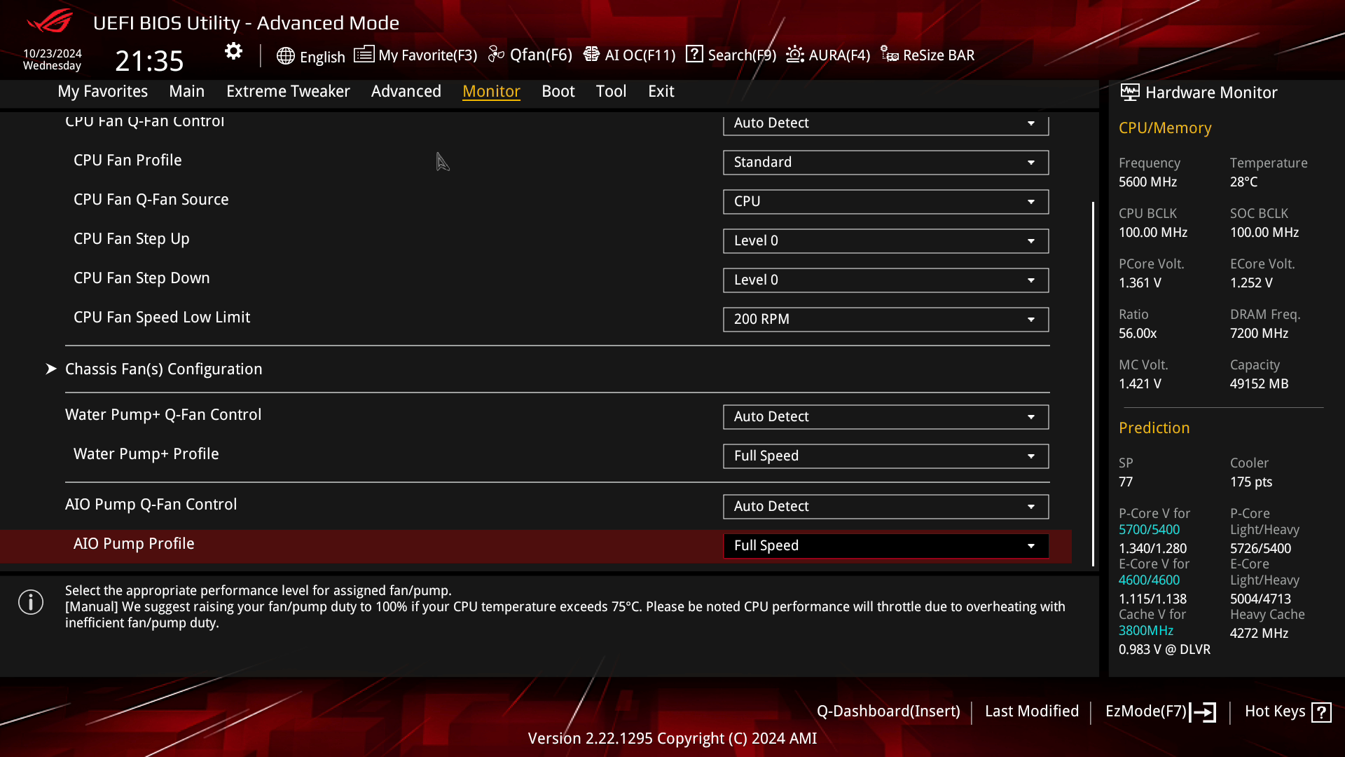Navigate to My Favorites panel

(102, 90)
